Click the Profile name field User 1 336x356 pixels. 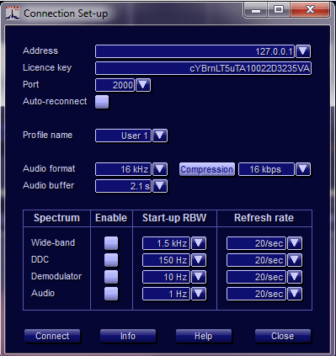[x=123, y=135]
